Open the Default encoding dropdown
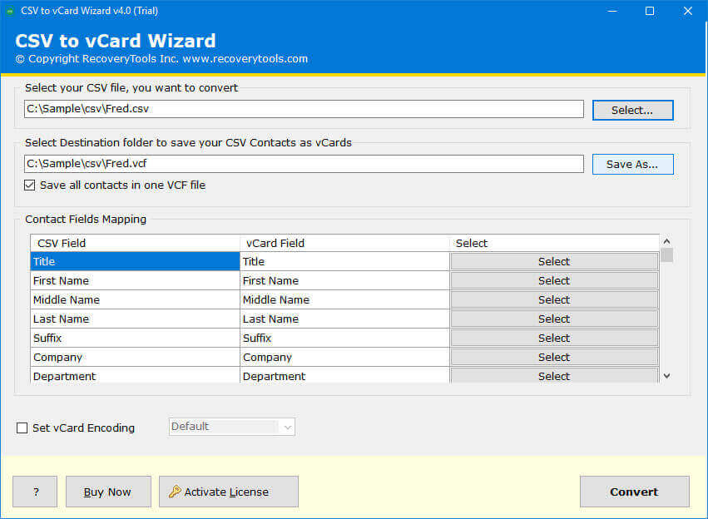708x519 pixels. pos(231,427)
